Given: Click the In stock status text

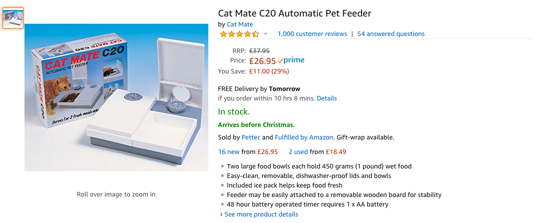Looking at the screenshot, I should coord(234,111).
